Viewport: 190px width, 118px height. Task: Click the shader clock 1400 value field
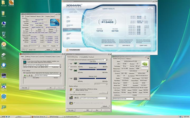71,70
